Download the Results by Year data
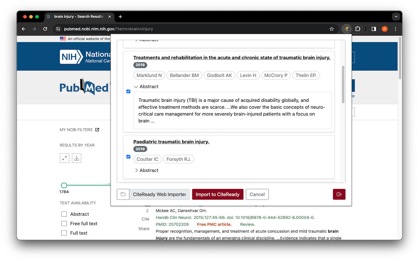Image resolution: width=419 pixels, height=261 pixels. point(77,158)
